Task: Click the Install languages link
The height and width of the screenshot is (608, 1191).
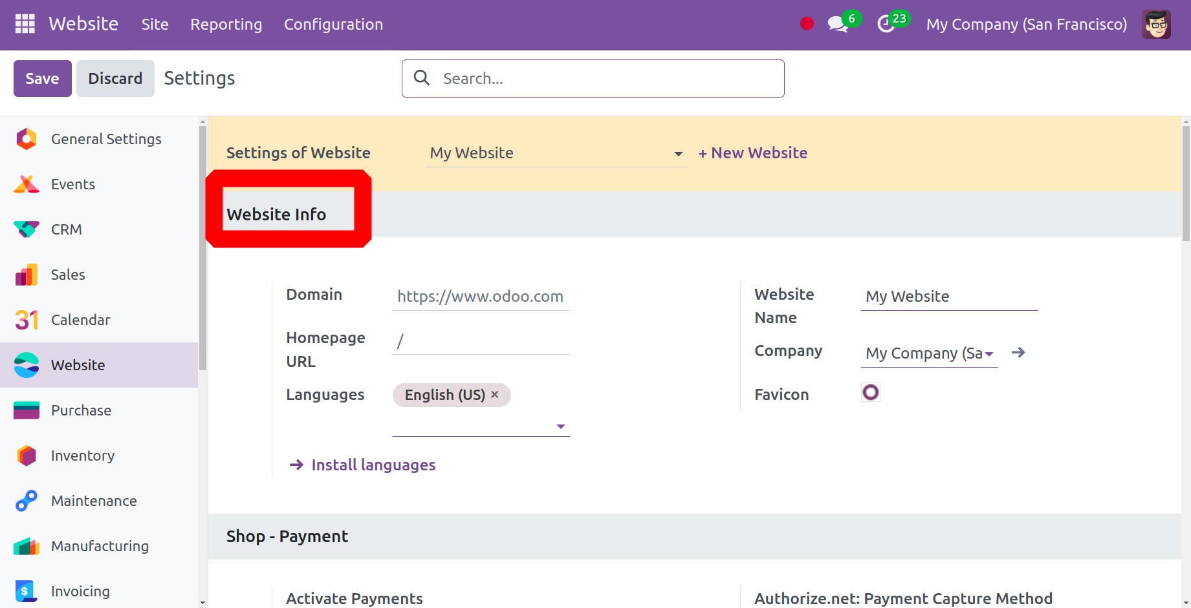Action: 373,465
